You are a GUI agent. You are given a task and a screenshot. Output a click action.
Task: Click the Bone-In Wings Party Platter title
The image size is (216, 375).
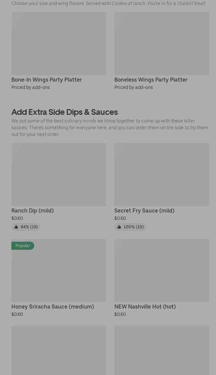tap(47, 80)
